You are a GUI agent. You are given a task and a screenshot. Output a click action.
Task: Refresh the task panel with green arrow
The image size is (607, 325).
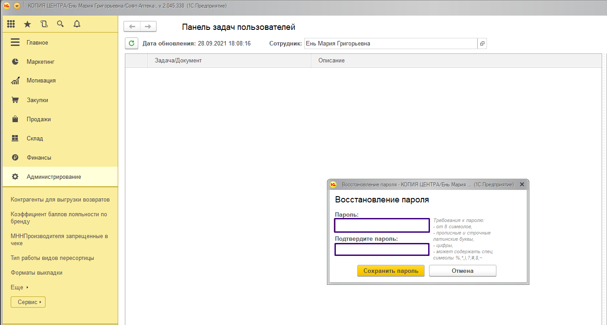click(x=131, y=43)
